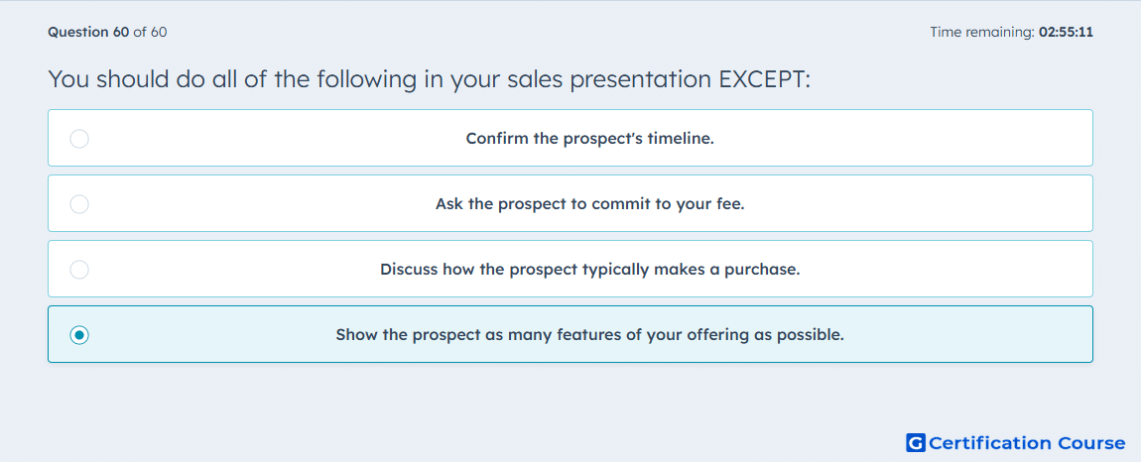Viewport: 1141px width, 462px height.
Task: Click the 'Question 60 of 60' counter
Action: point(107,32)
